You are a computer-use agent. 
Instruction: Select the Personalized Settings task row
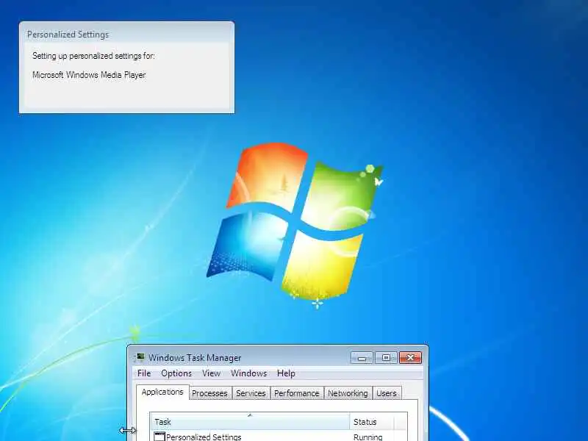pos(279,437)
